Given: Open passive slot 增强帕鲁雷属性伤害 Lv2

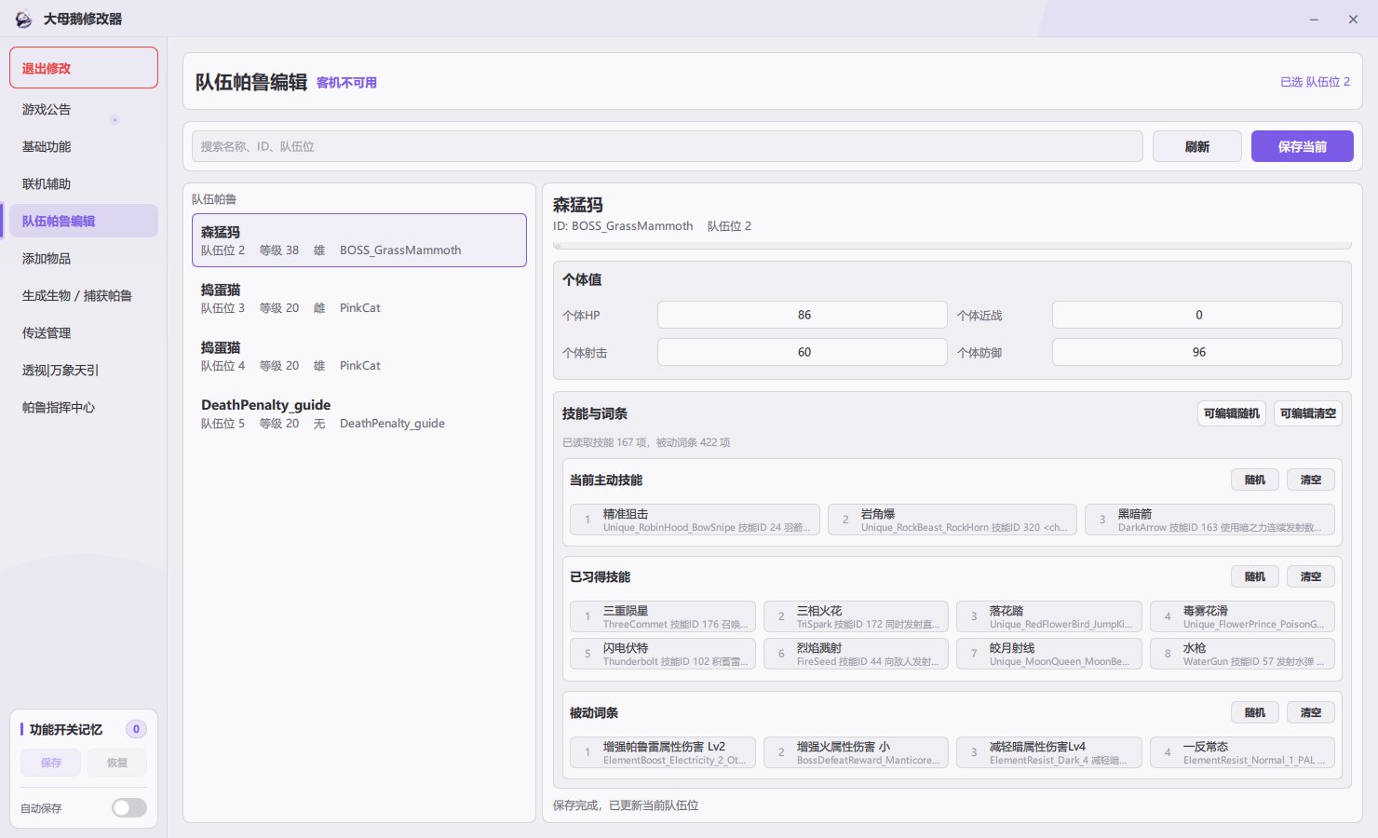Looking at the screenshot, I should coord(663,752).
